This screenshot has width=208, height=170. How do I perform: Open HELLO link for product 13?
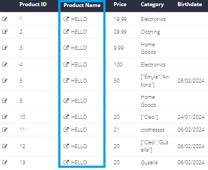[x=79, y=163]
